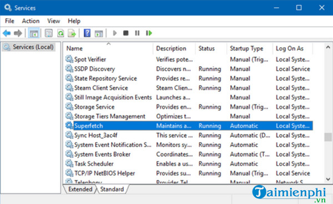
Task: Click 'This service ...' description cell
Action: pyautogui.click(x=174, y=135)
